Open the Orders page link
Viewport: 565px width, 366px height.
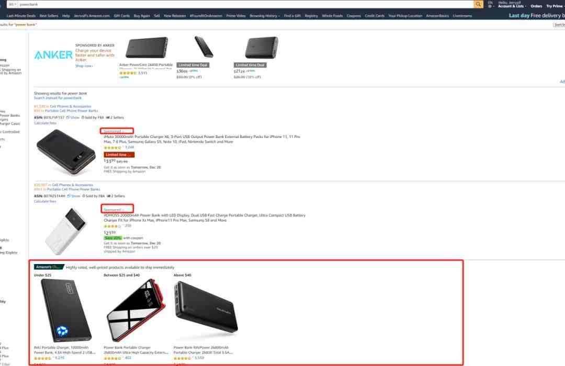536,6
